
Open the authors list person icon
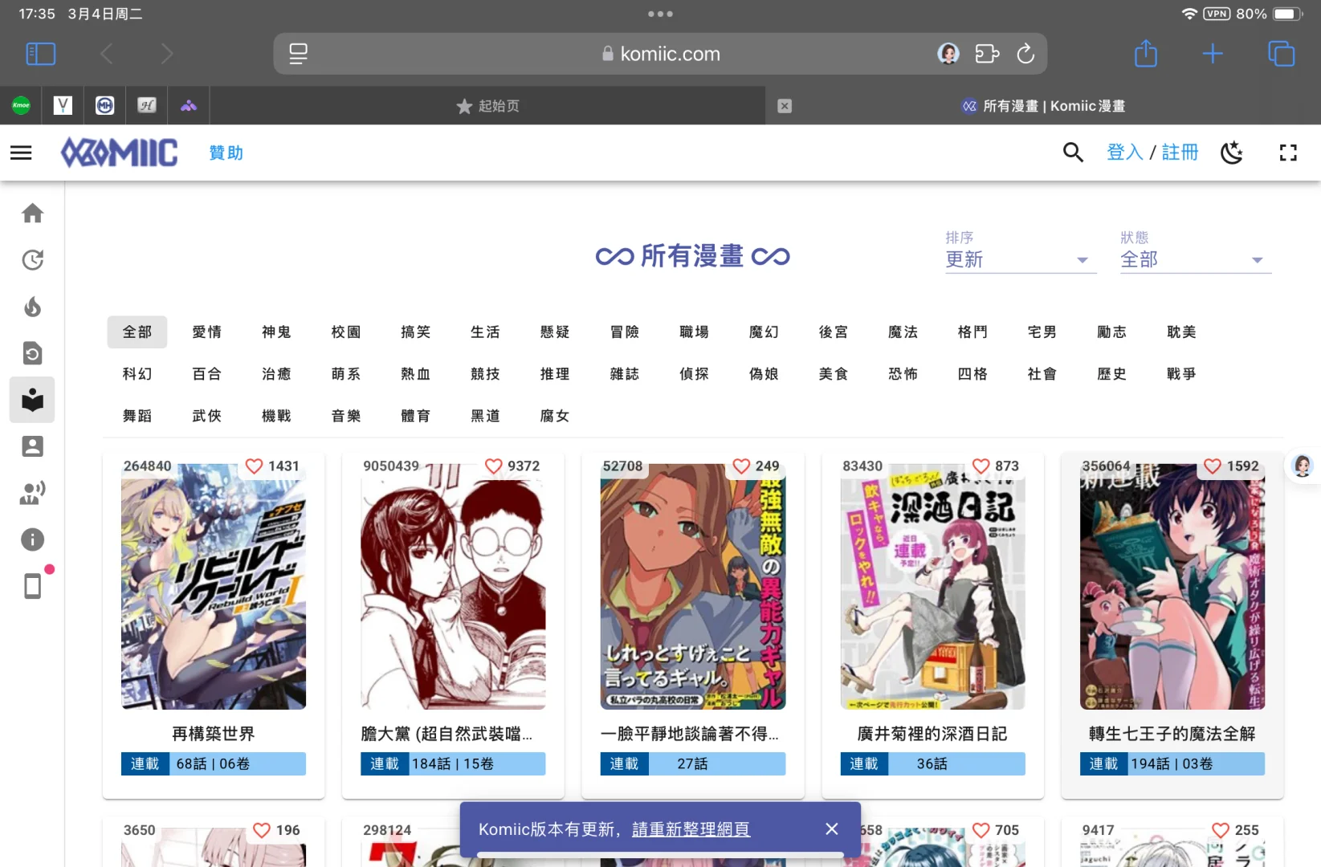32,446
